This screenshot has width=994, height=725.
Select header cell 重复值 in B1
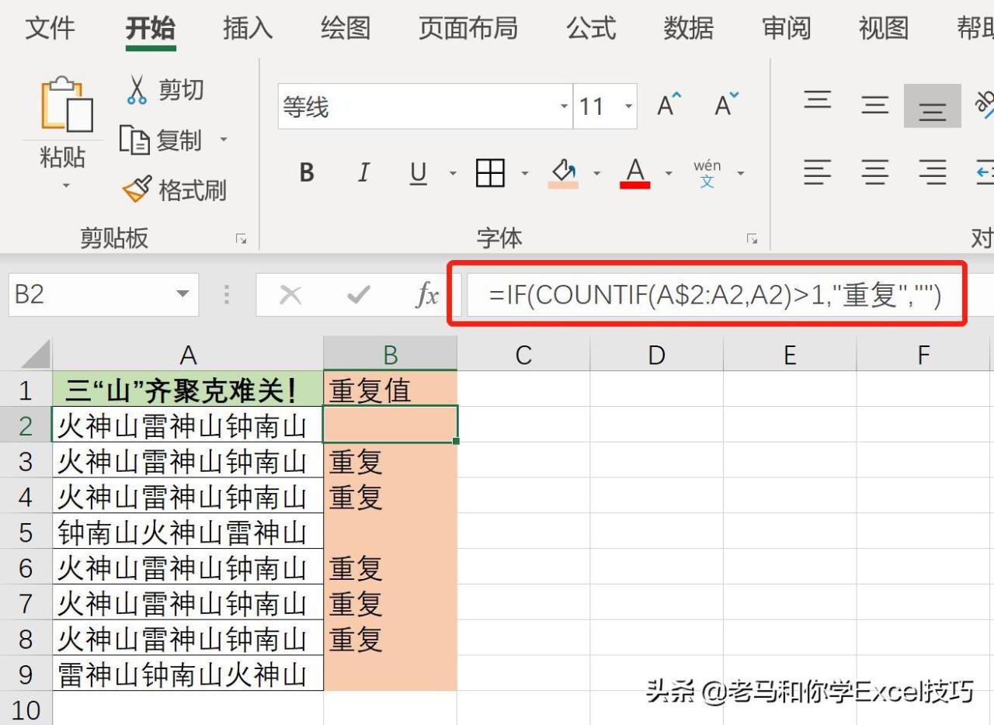391,389
